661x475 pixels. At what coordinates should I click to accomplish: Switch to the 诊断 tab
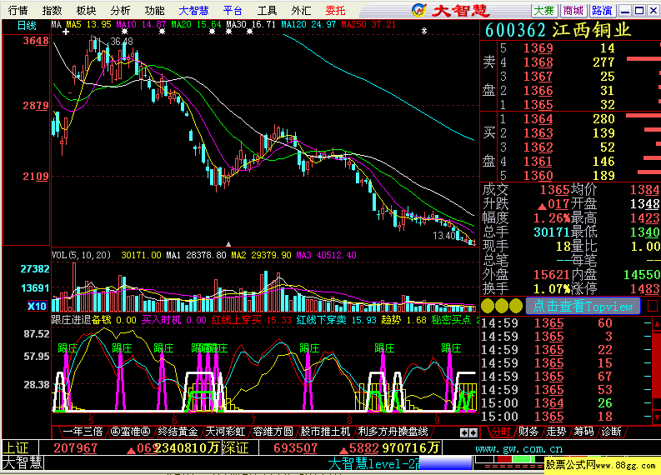click(611, 432)
